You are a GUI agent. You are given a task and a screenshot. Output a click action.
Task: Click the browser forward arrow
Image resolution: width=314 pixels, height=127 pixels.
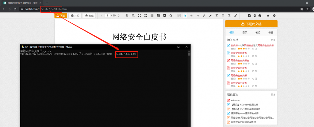9,9
